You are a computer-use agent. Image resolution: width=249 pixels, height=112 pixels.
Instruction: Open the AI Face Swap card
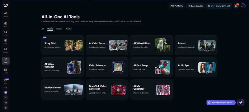pyautogui.click(x=152, y=67)
